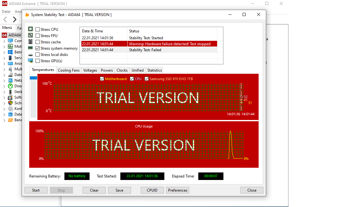
Task: Click the display icon next to Anze tree item
Action: coord(10,63)
